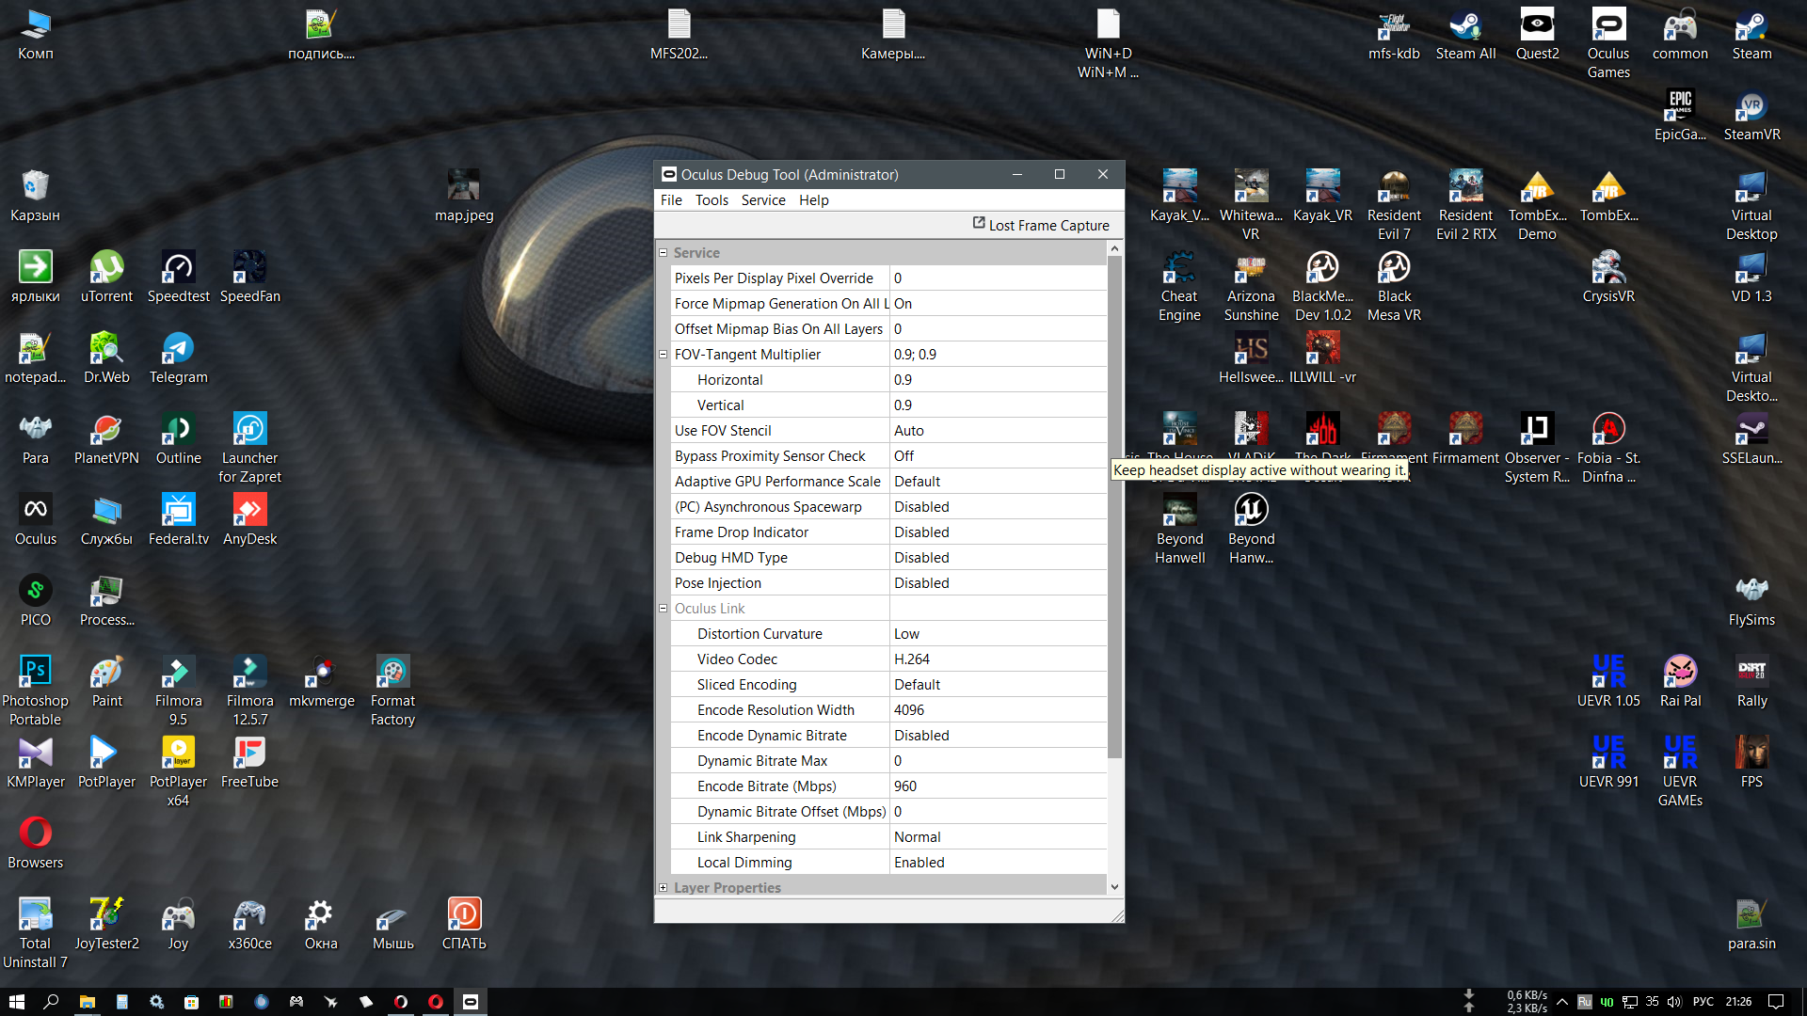Image resolution: width=1807 pixels, height=1016 pixels.
Task: Open the SteamVR desktop shortcut
Action: point(1751,115)
